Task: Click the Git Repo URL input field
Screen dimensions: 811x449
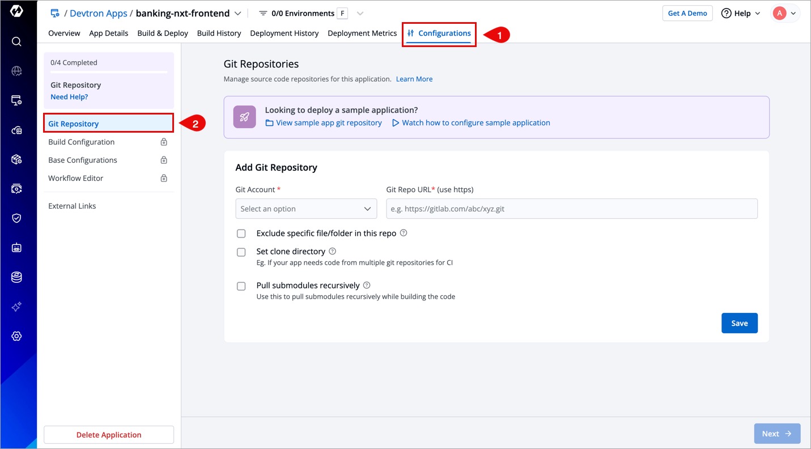Action: tap(571, 209)
